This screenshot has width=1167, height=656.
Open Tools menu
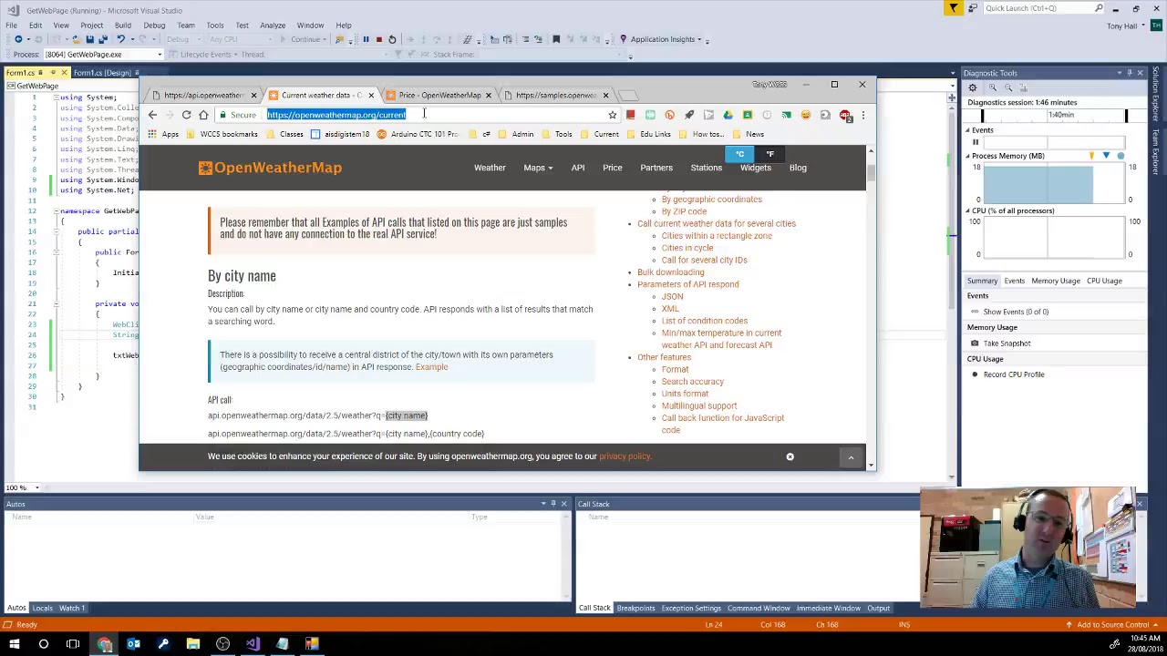tap(215, 26)
